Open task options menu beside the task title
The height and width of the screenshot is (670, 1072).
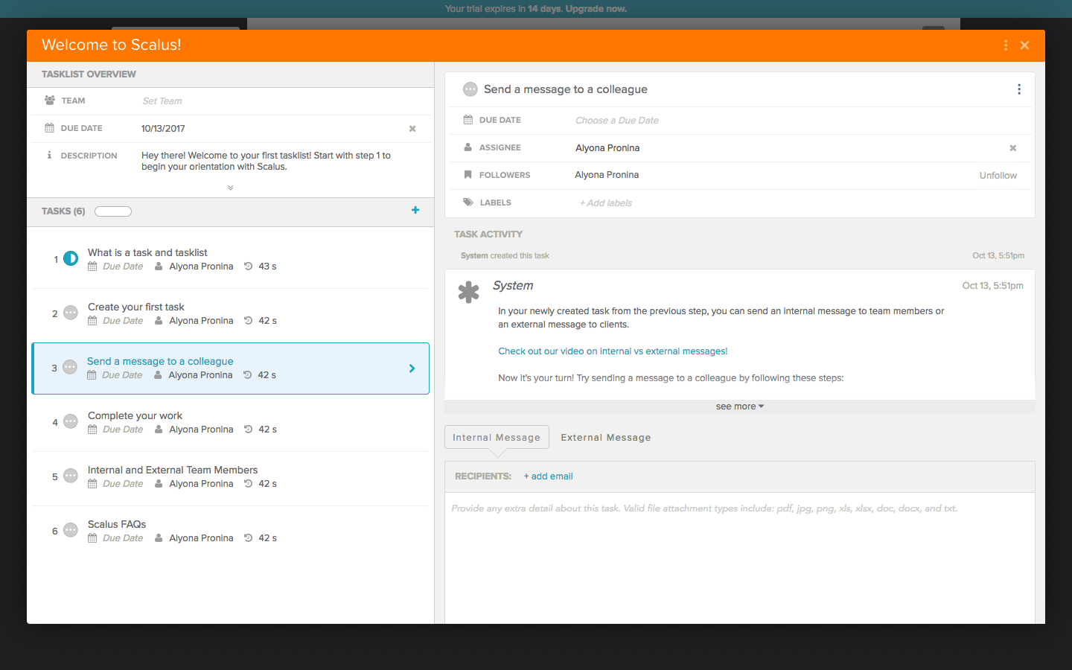(x=1019, y=89)
